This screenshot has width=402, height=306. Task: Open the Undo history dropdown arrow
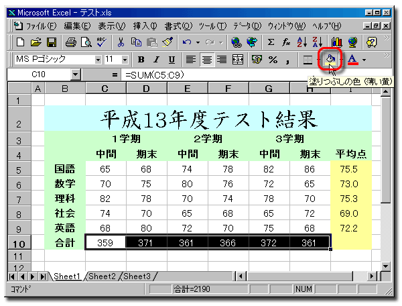coord(198,42)
